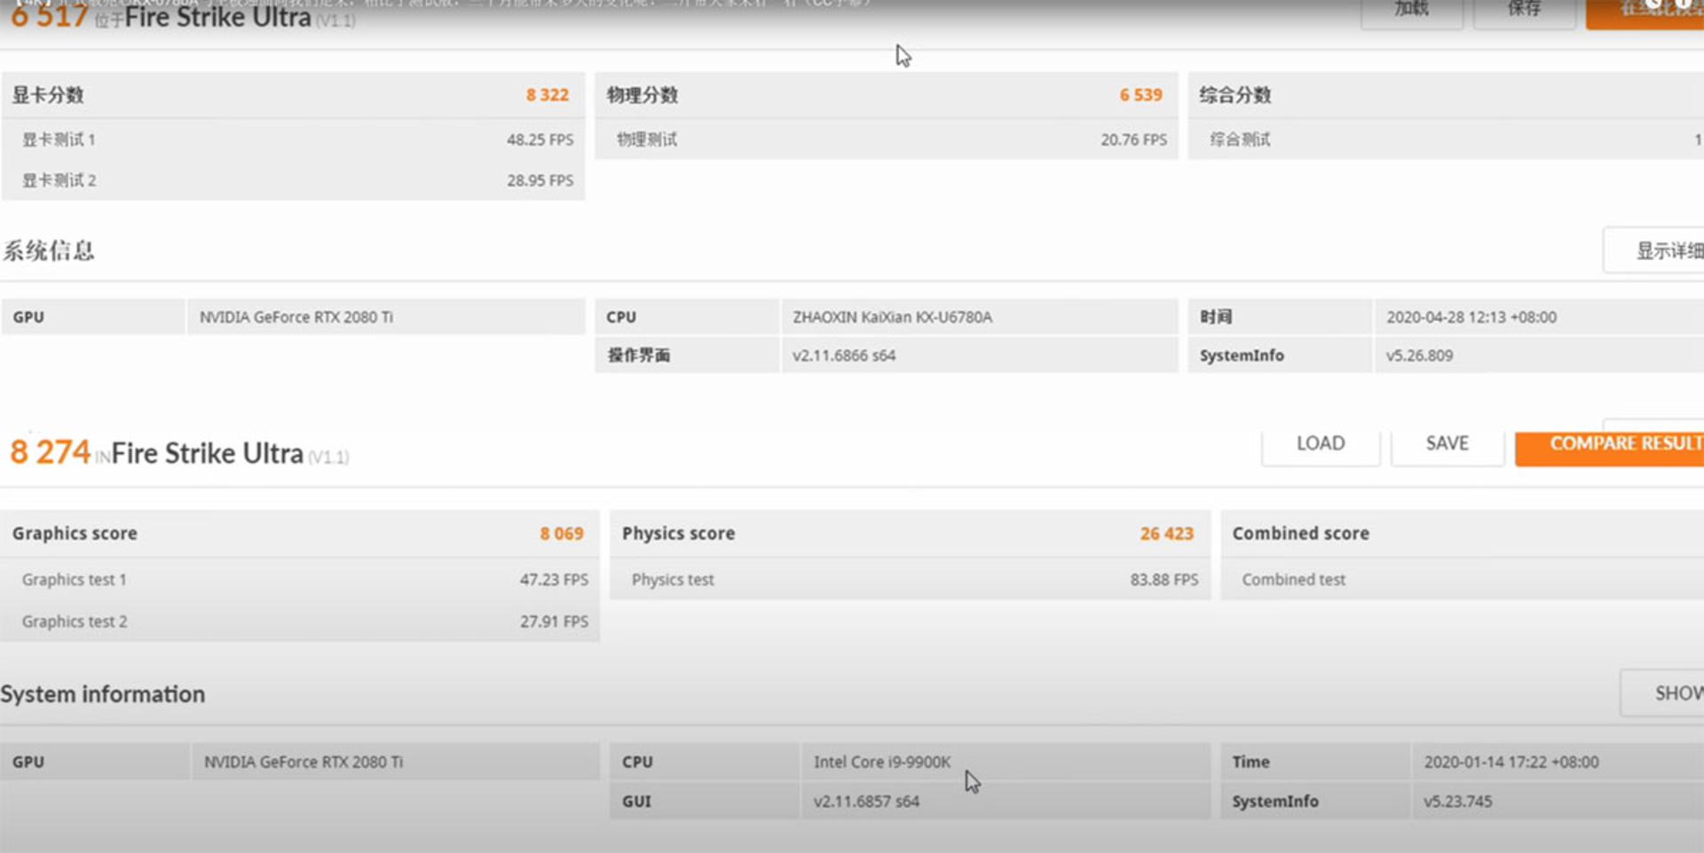
Task: Click the 物理测试 label
Action: pos(647,139)
